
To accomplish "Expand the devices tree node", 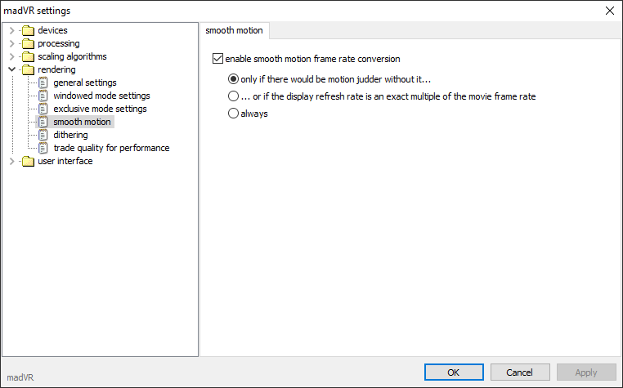I will pos(11,30).
